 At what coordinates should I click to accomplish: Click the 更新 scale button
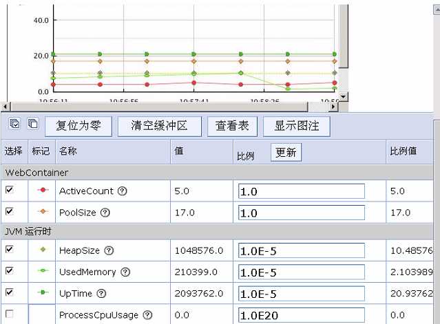point(286,153)
